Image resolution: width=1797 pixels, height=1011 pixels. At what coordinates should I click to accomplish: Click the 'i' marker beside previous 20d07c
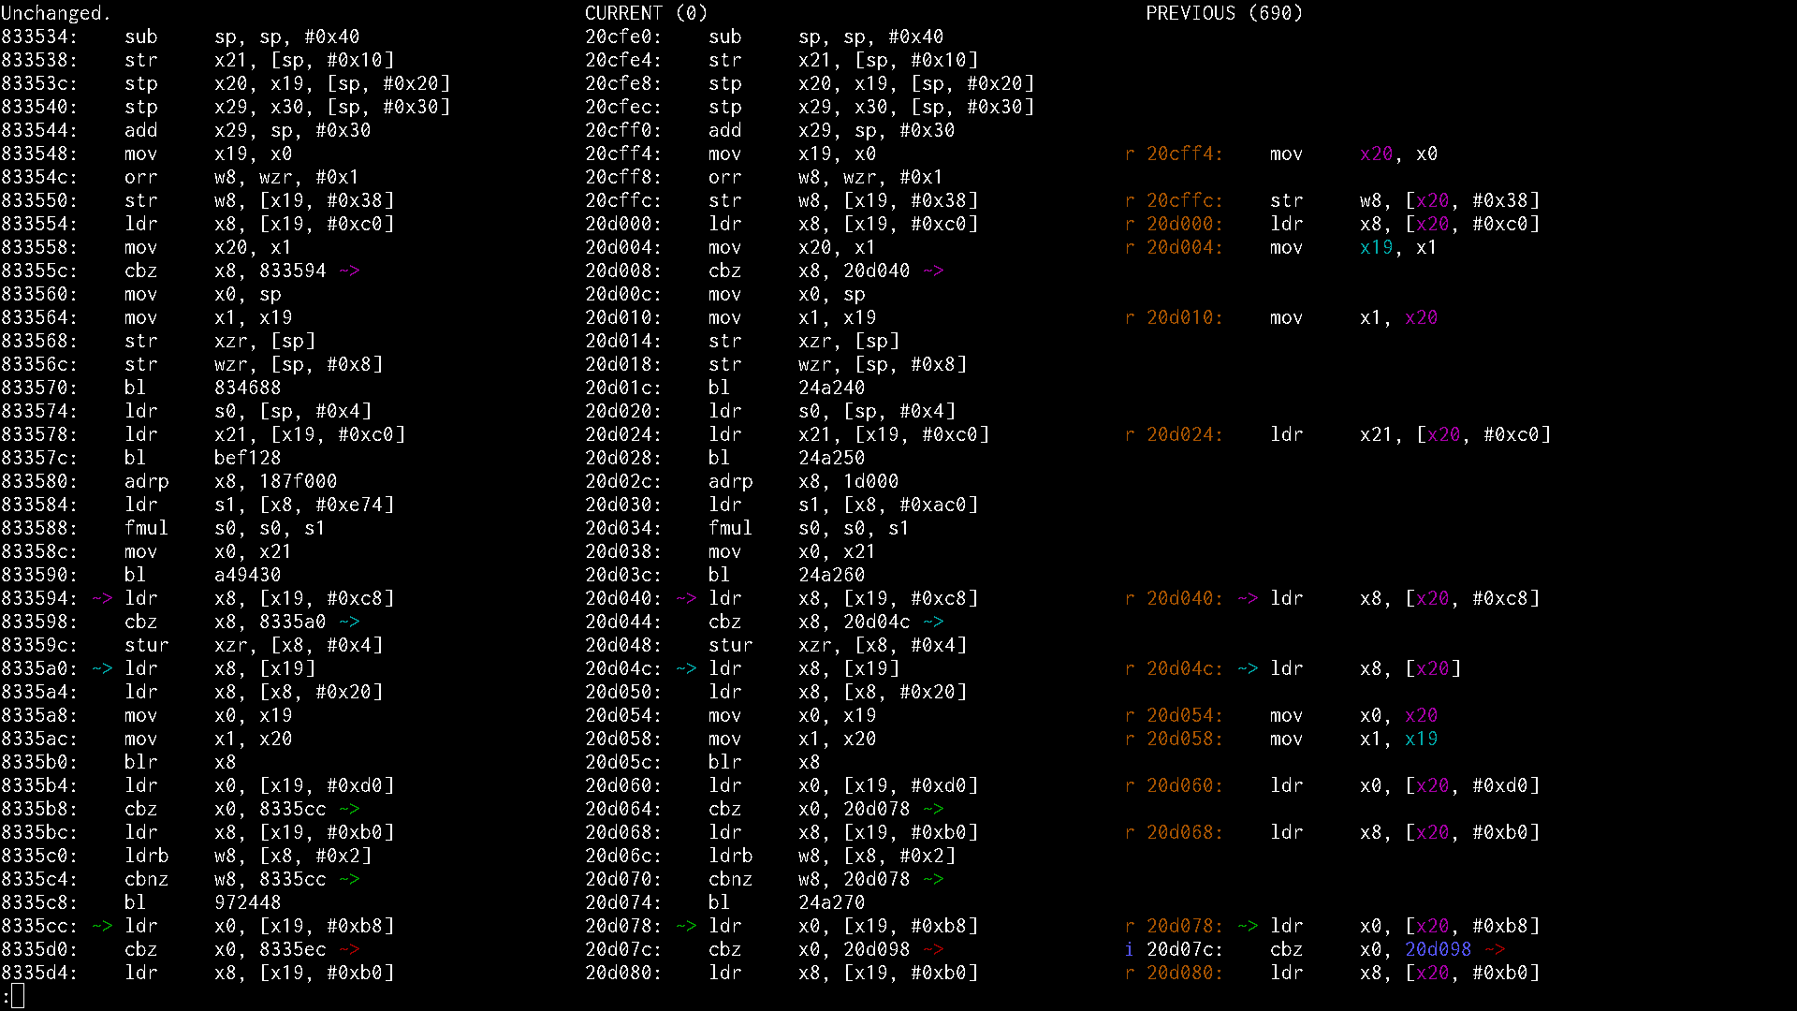click(x=1130, y=949)
